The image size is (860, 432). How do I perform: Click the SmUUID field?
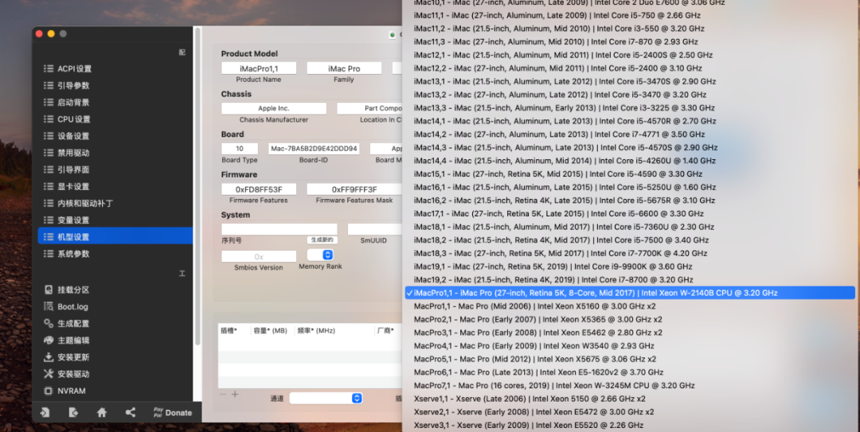(374, 229)
